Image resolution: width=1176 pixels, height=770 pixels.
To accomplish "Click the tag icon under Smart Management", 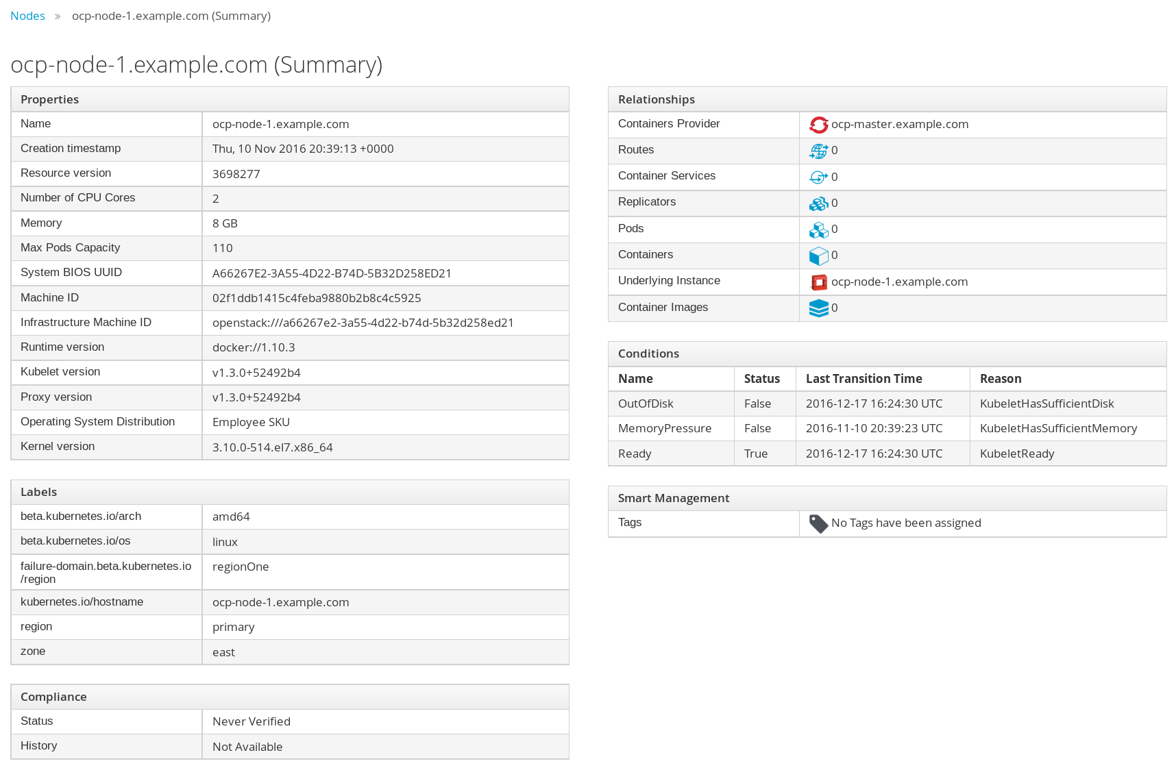I will click(818, 523).
